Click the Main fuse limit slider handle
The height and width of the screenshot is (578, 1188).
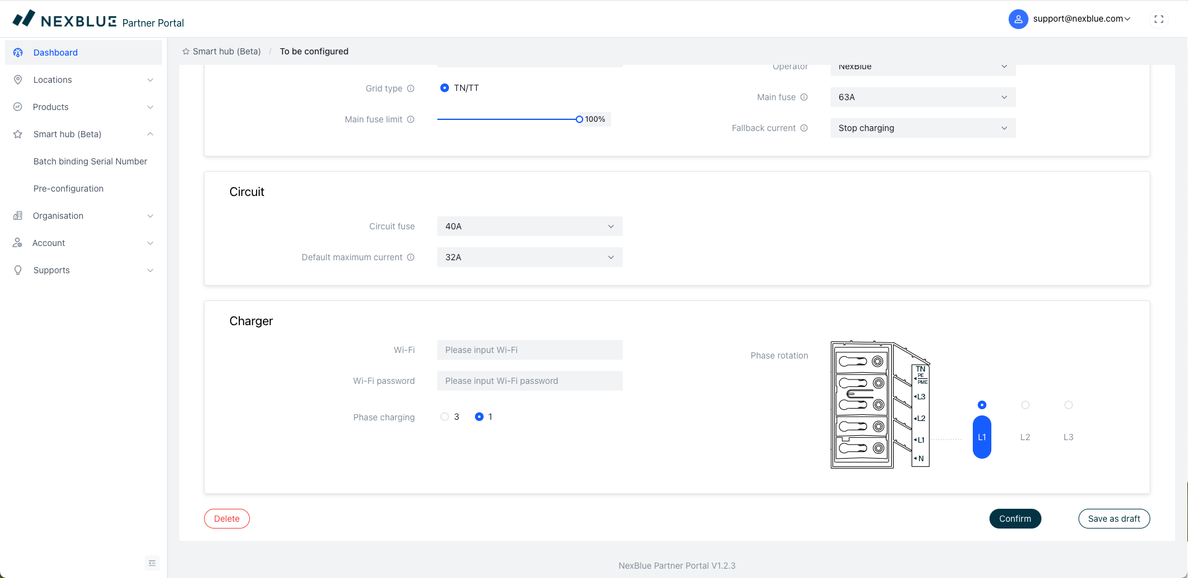tap(579, 119)
